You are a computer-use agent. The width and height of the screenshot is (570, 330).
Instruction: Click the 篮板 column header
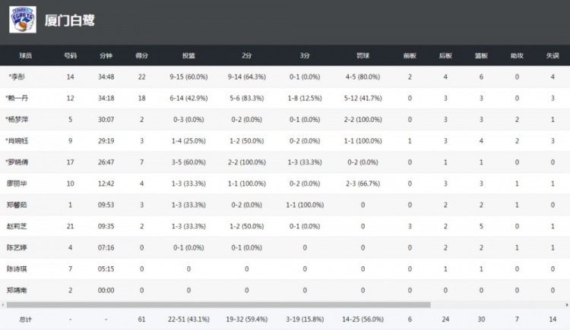[x=481, y=55]
